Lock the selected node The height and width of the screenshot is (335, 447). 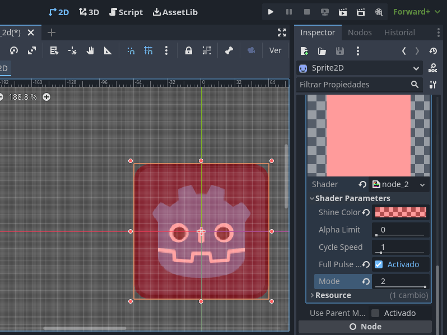[x=188, y=51]
